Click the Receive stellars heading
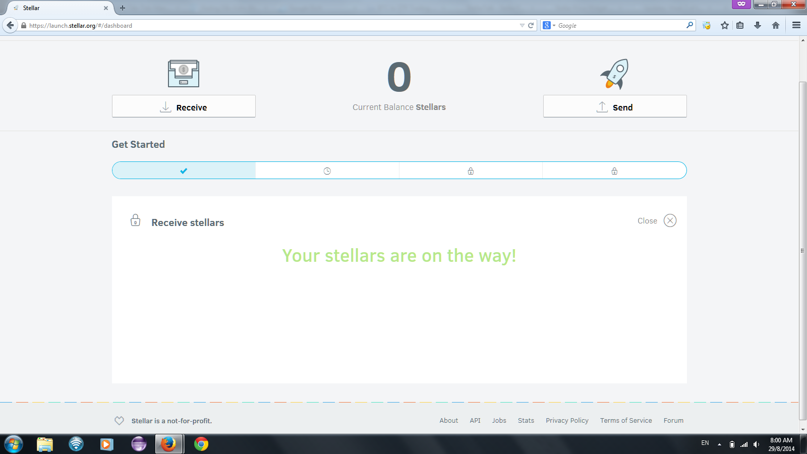807x454 pixels. click(x=188, y=222)
